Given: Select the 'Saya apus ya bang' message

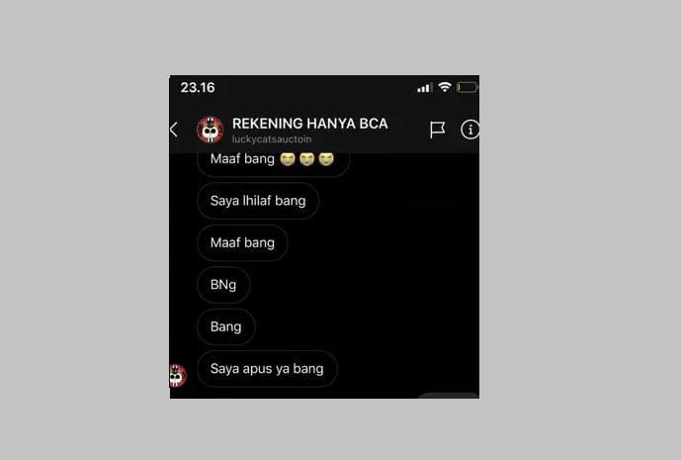Looking at the screenshot, I should pyautogui.click(x=267, y=369).
